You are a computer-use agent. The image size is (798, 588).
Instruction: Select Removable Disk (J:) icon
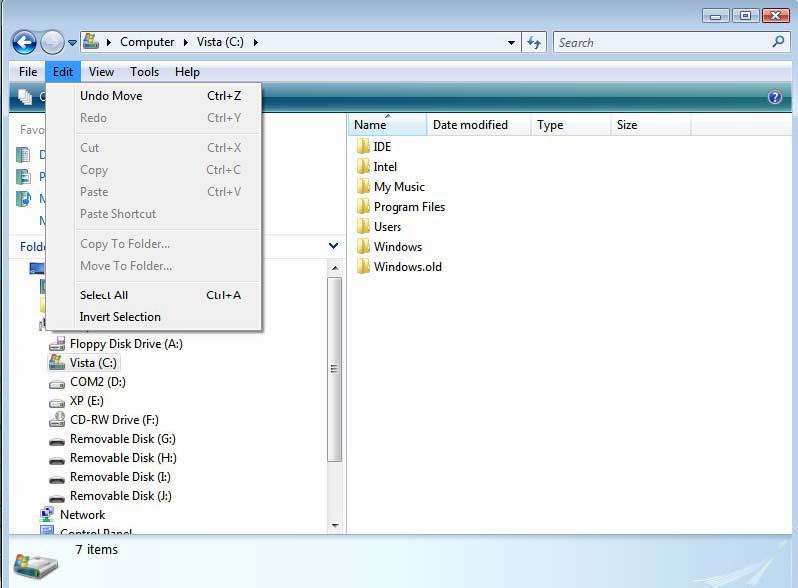[57, 498]
